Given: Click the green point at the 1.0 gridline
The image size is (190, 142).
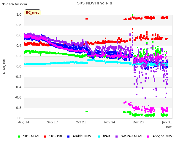Looking at the screenshot, I should coord(132,15).
